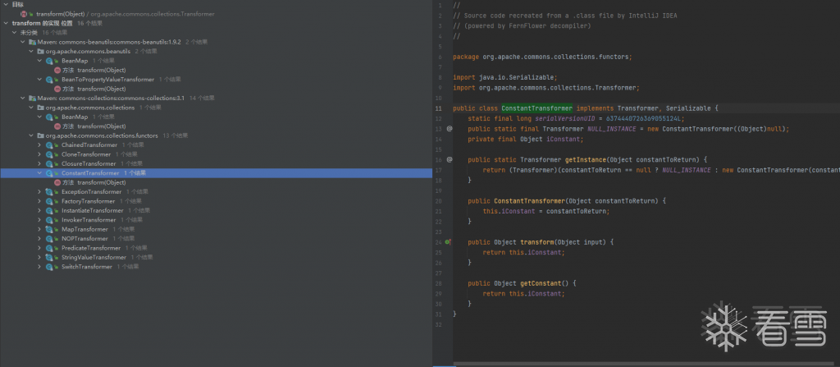Collapse the 目标 section chevron
The image size is (840, 367).
pyautogui.click(x=7, y=4)
